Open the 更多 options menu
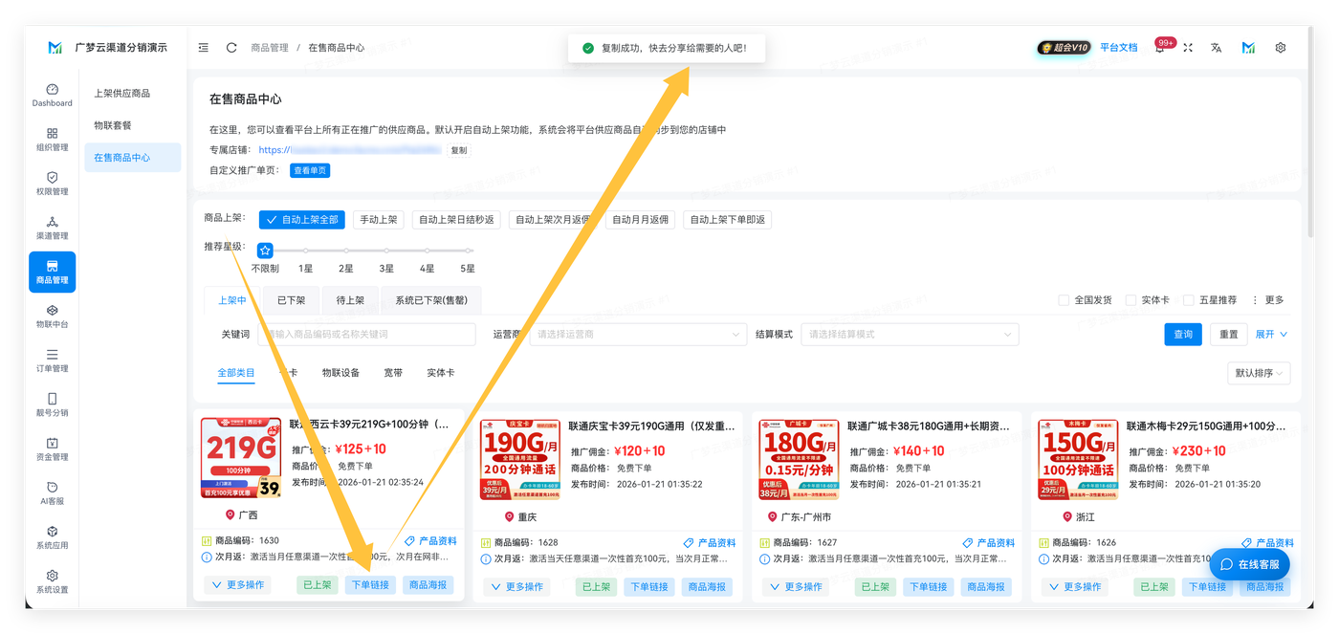Viewport: 1339px width, 634px height. pyautogui.click(x=1268, y=300)
